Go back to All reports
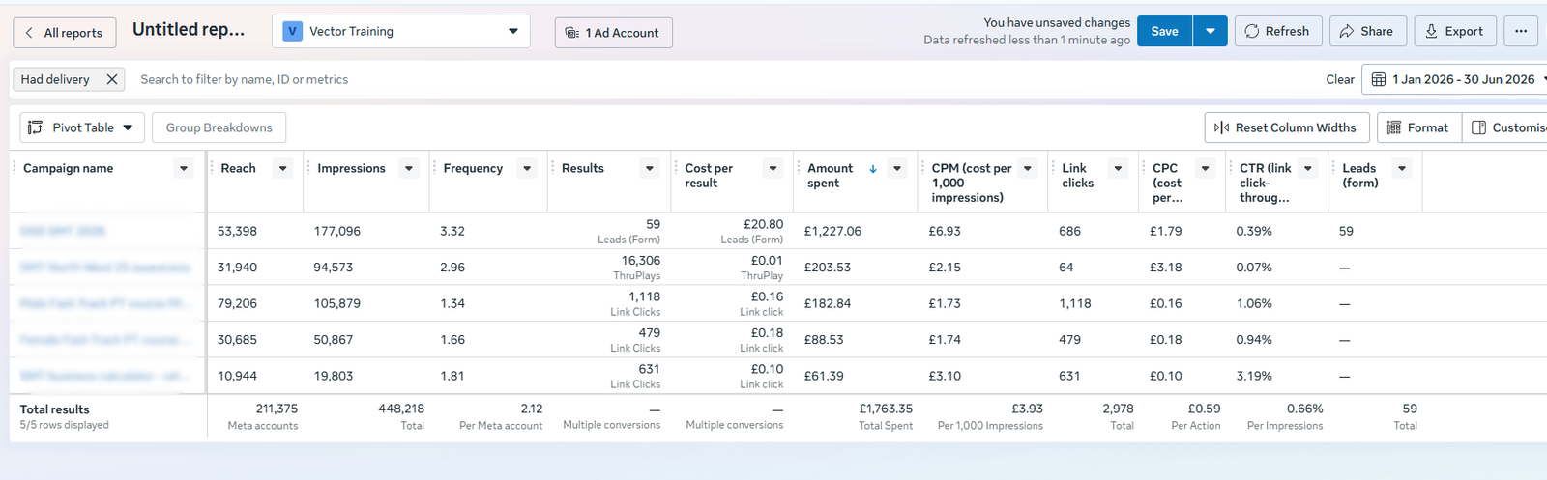This screenshot has height=480, width=1547. click(64, 33)
